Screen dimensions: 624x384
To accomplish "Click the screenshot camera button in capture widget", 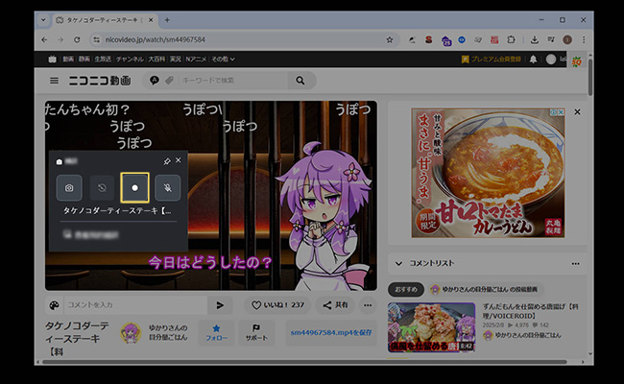I will click(x=69, y=187).
